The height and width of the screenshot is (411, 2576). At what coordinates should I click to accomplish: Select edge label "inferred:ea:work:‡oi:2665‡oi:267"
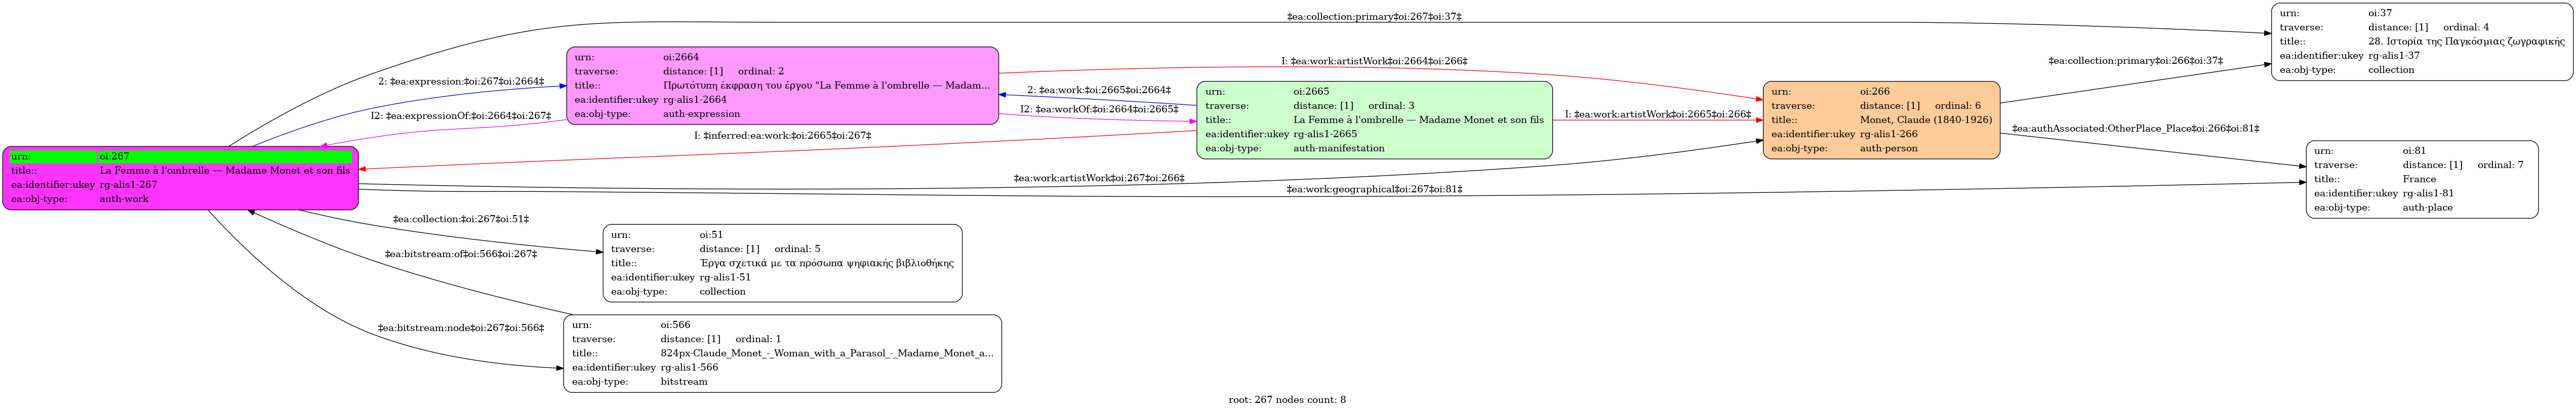(782, 135)
